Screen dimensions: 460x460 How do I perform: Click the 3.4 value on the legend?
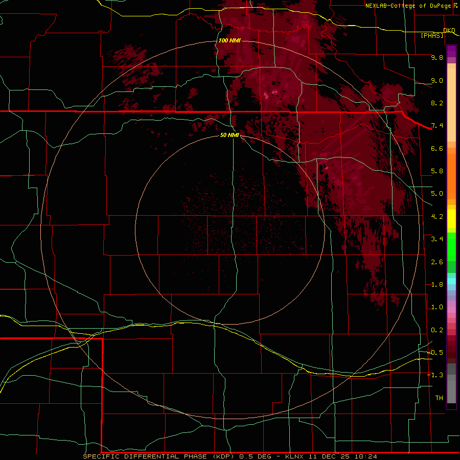[437, 239]
